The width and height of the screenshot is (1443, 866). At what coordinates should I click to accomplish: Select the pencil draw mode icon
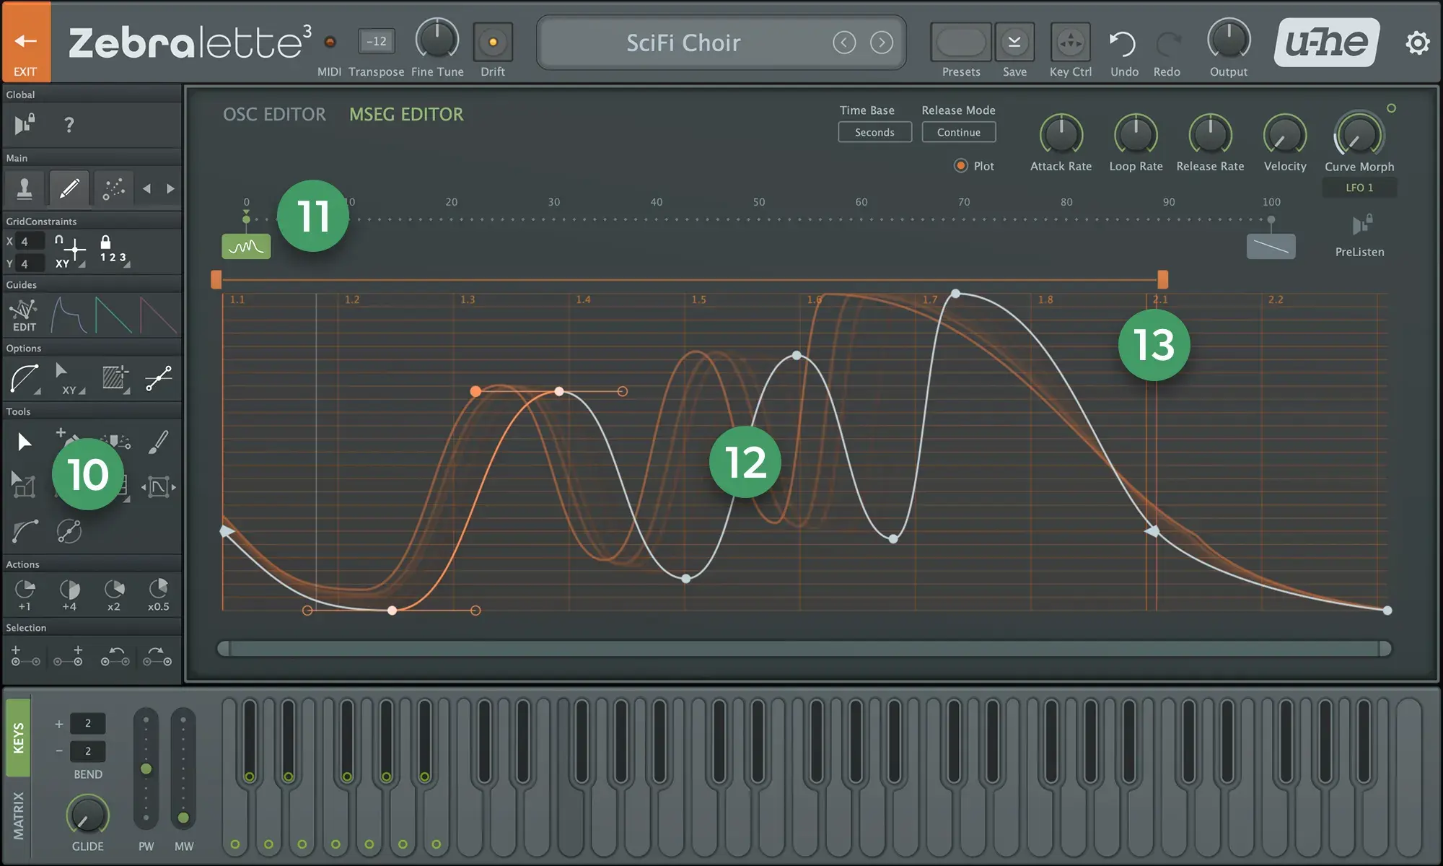(x=69, y=188)
